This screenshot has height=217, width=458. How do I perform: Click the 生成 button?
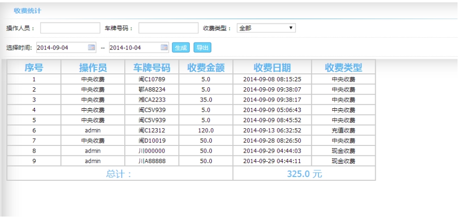[181, 47]
